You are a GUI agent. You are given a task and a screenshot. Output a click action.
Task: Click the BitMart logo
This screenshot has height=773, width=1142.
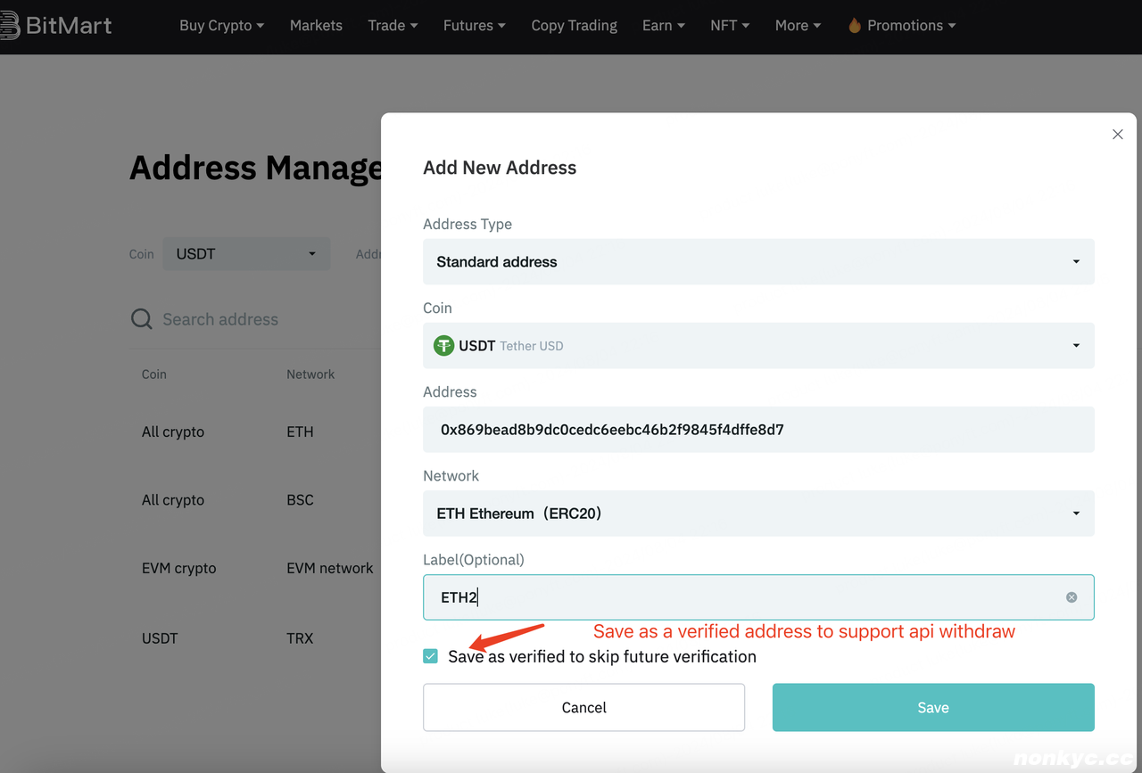55,26
